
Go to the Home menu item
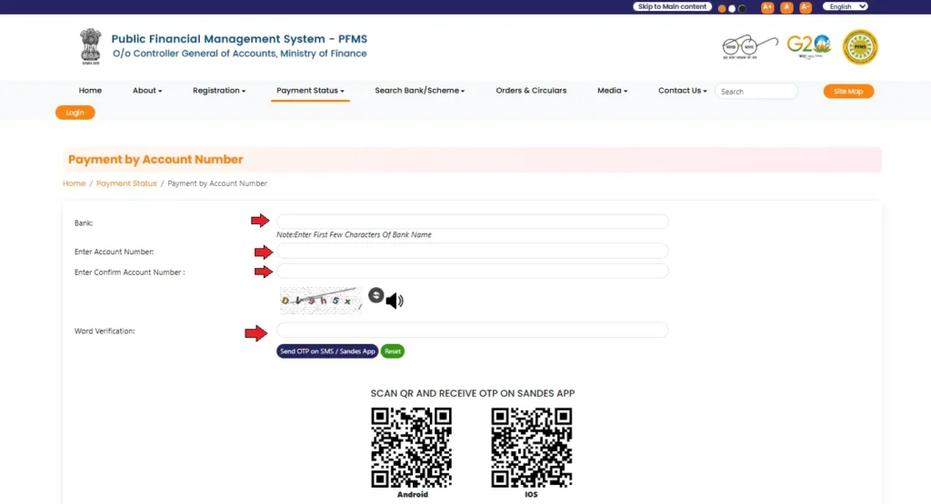click(90, 91)
